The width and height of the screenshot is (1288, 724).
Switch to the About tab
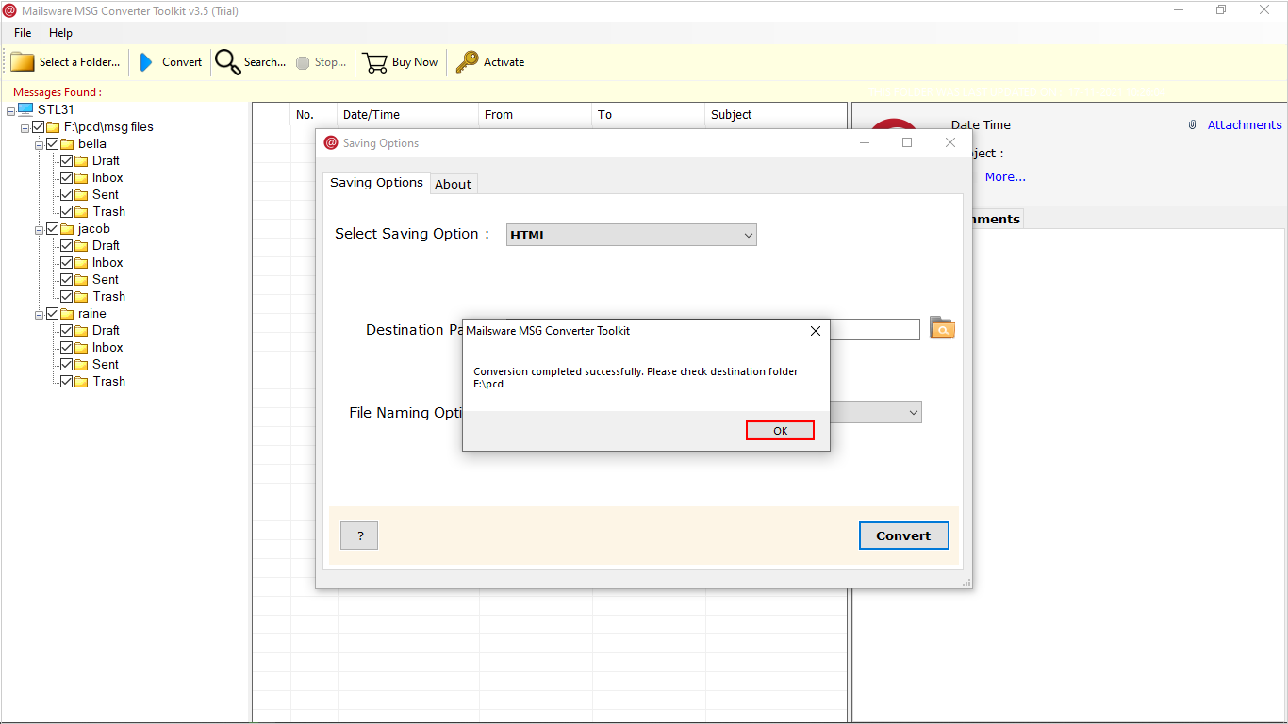click(453, 184)
